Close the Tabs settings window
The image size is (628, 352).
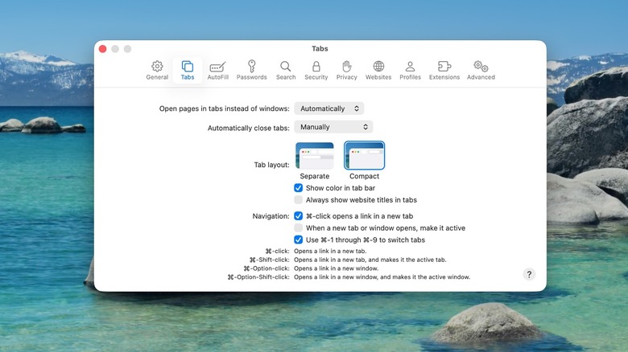pyautogui.click(x=102, y=49)
